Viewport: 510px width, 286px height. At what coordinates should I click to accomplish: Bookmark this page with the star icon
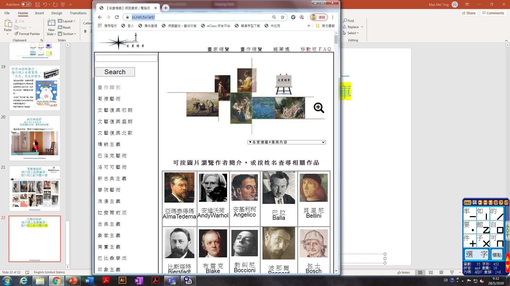point(283,17)
